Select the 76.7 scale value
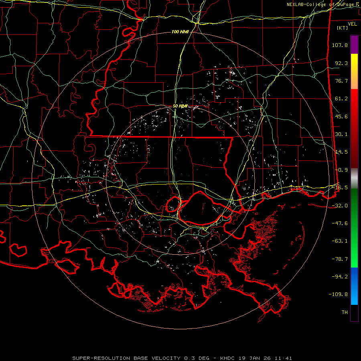This screenshot has height=361, width=361. [341, 81]
